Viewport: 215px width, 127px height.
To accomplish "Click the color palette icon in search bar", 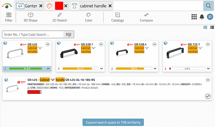I will [x=50, y=6].
